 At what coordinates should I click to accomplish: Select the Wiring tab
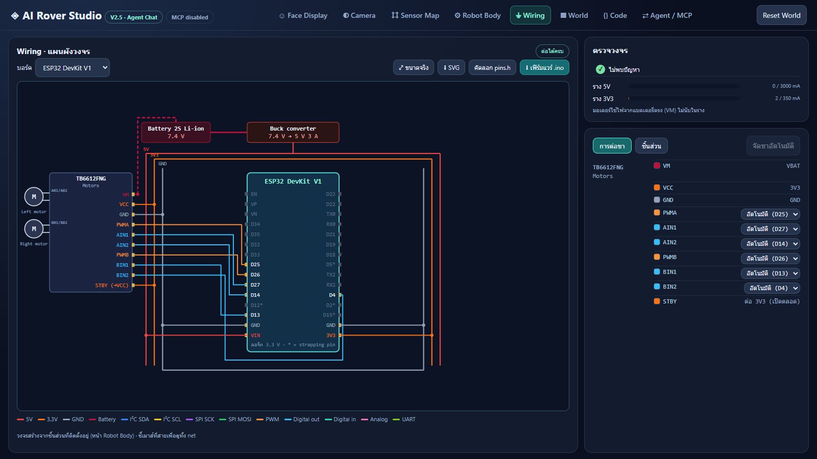click(x=531, y=15)
